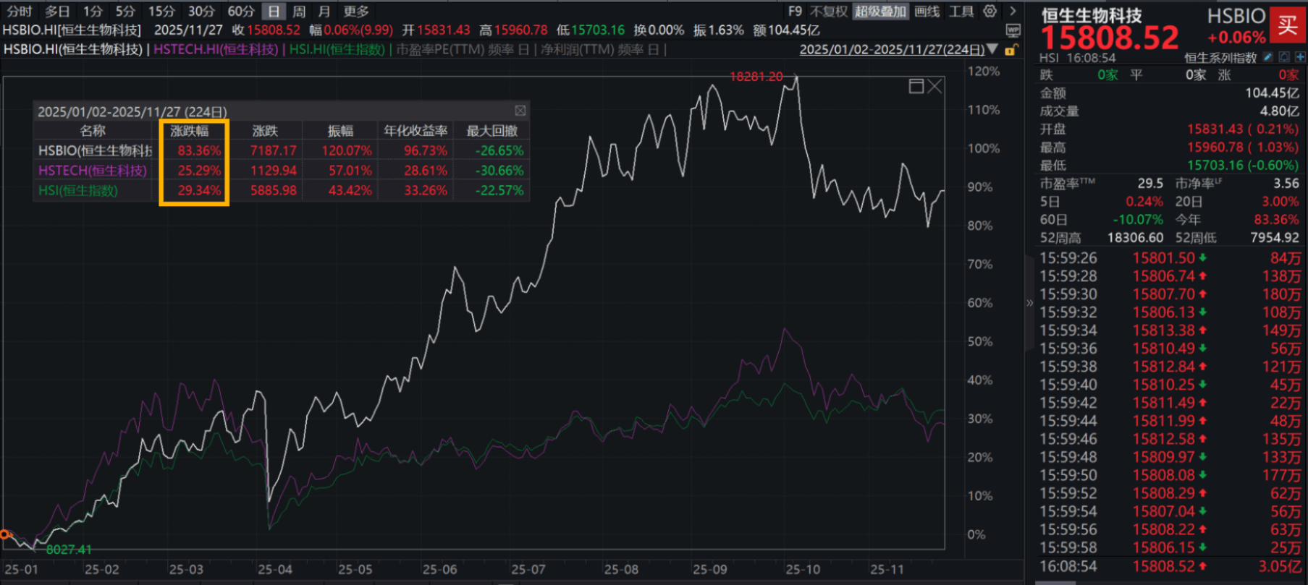Viewport: 1308px width, 585px height.
Task: Click the WP icon below the toolbar
Action: click(x=1013, y=30)
